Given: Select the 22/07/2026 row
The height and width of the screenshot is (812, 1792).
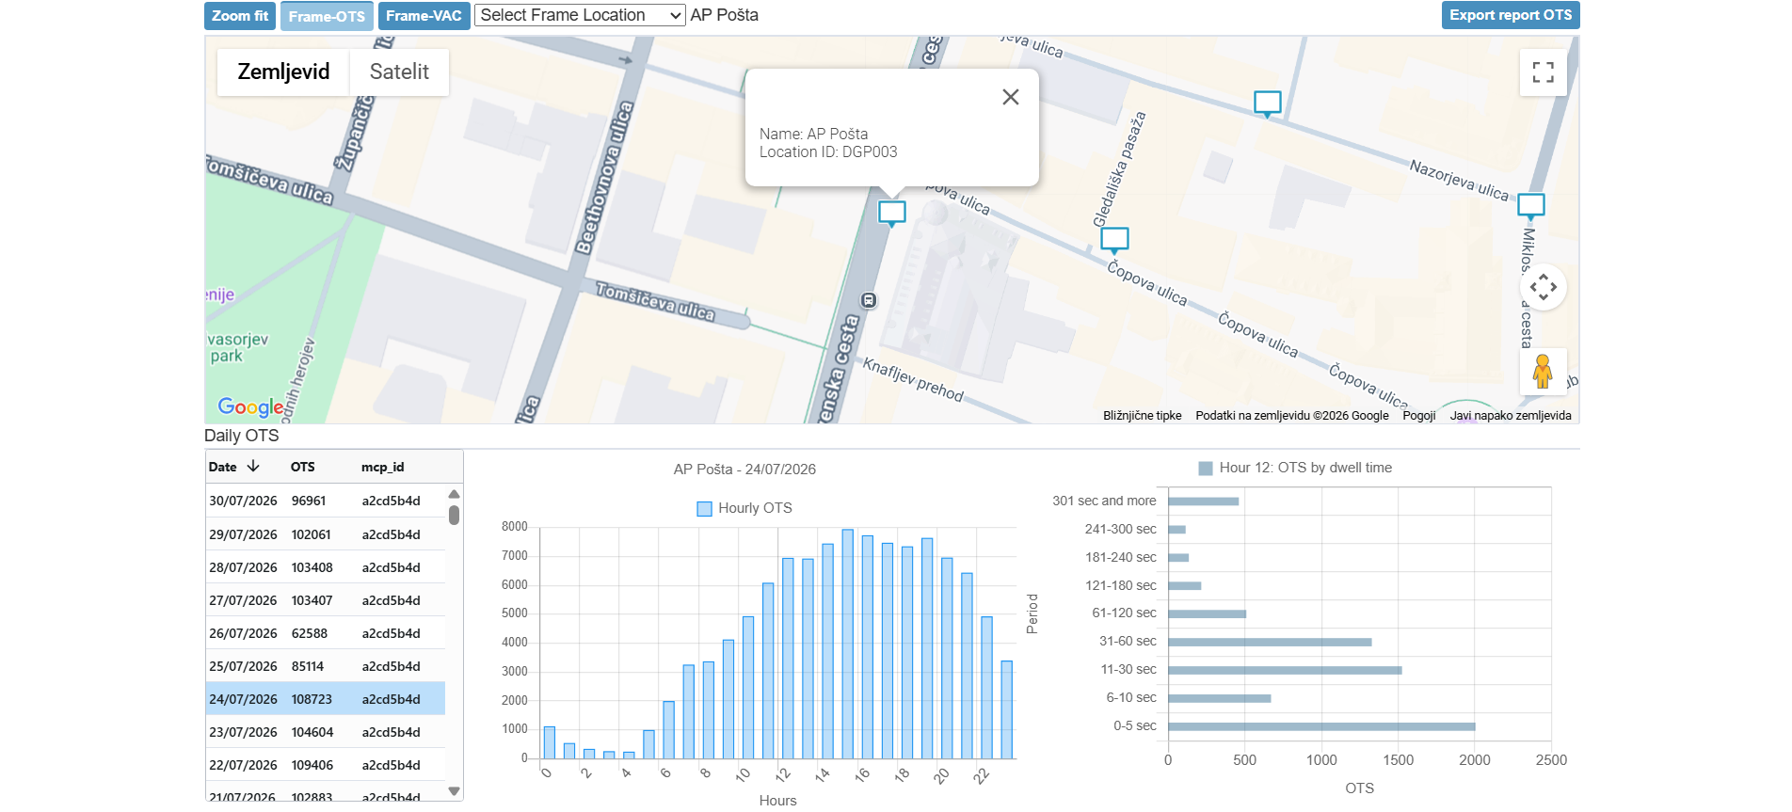Looking at the screenshot, I should point(326,765).
